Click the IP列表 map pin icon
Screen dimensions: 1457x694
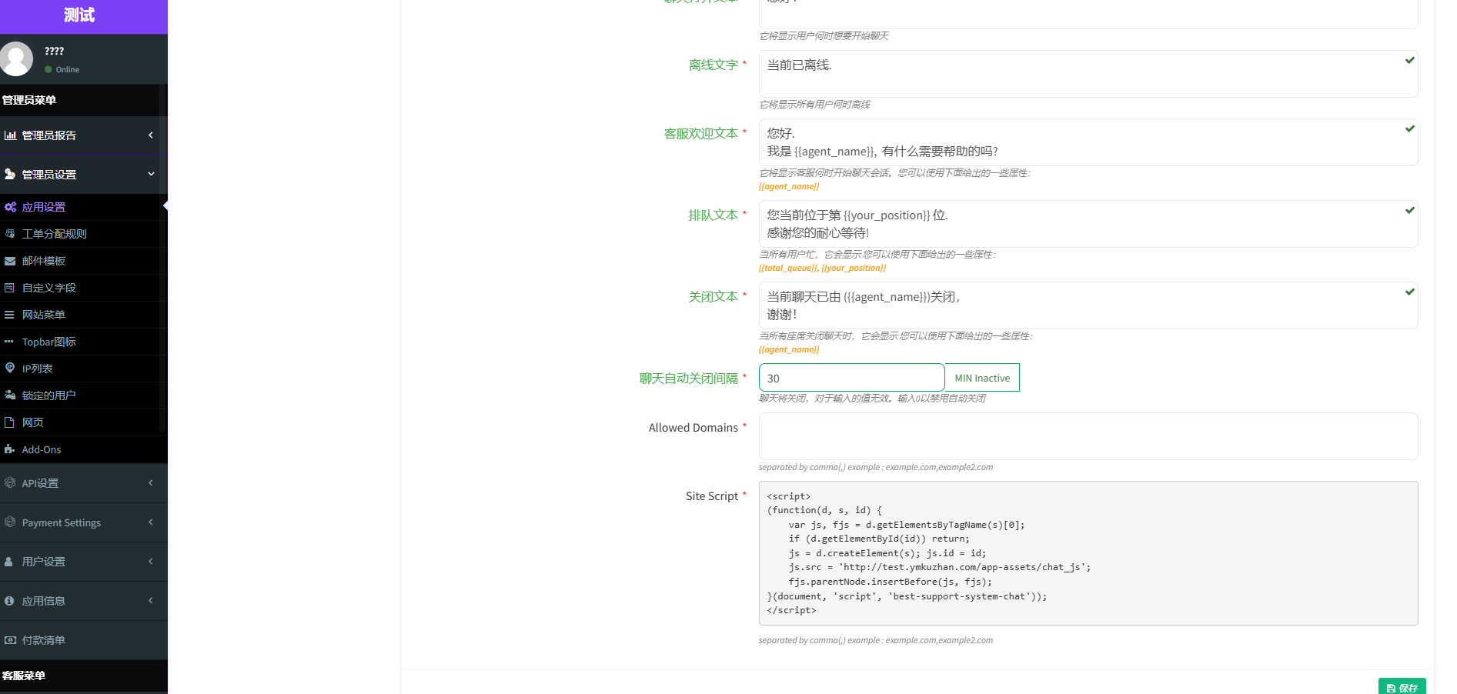point(10,369)
